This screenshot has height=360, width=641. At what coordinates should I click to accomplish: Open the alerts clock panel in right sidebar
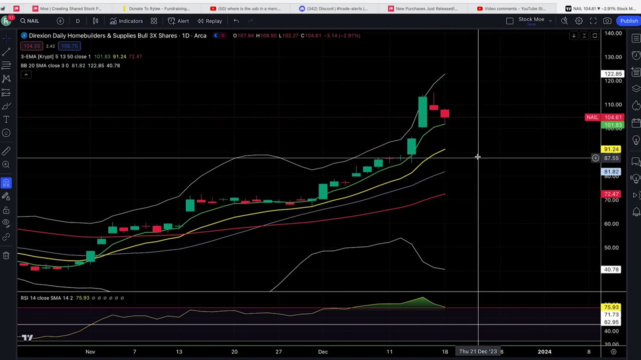[636, 55]
